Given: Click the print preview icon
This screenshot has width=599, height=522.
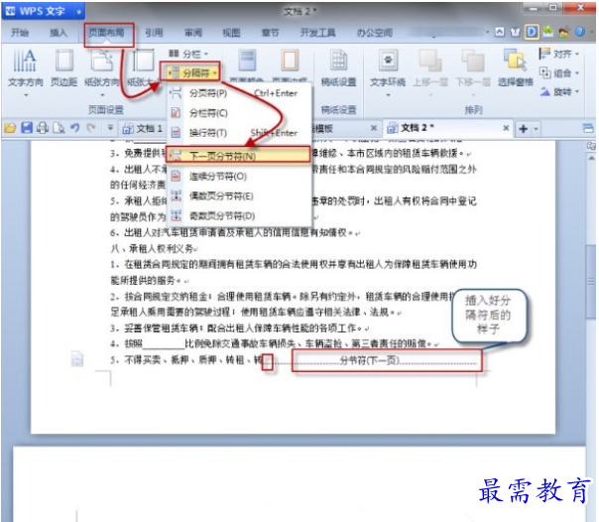Looking at the screenshot, I should click(59, 128).
